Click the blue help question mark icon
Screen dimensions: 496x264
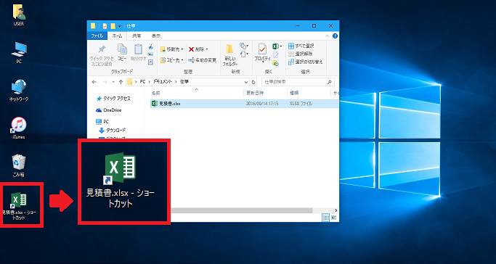click(336, 36)
